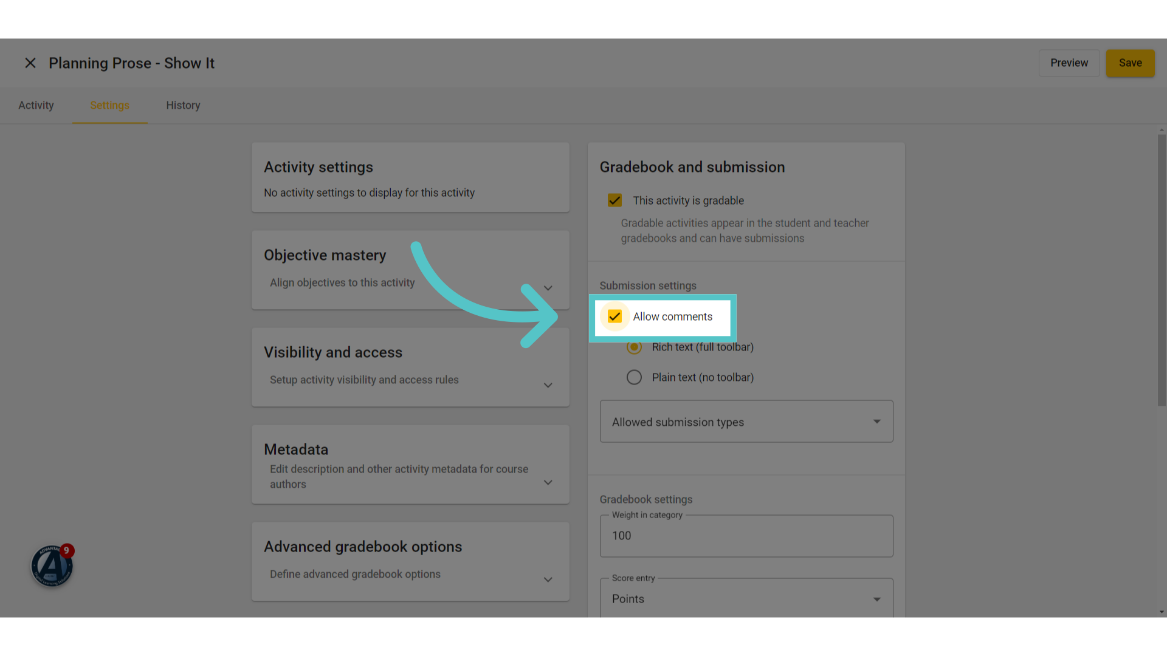Click Define advanced gradebook options text
The width and height of the screenshot is (1167, 656).
click(355, 574)
